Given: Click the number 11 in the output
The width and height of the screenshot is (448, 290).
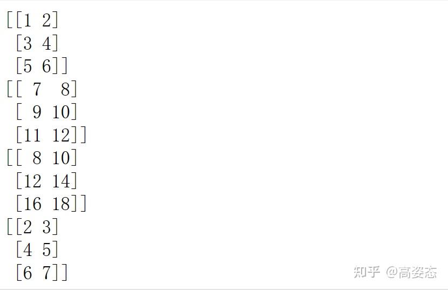Looking at the screenshot, I should pos(32,135).
